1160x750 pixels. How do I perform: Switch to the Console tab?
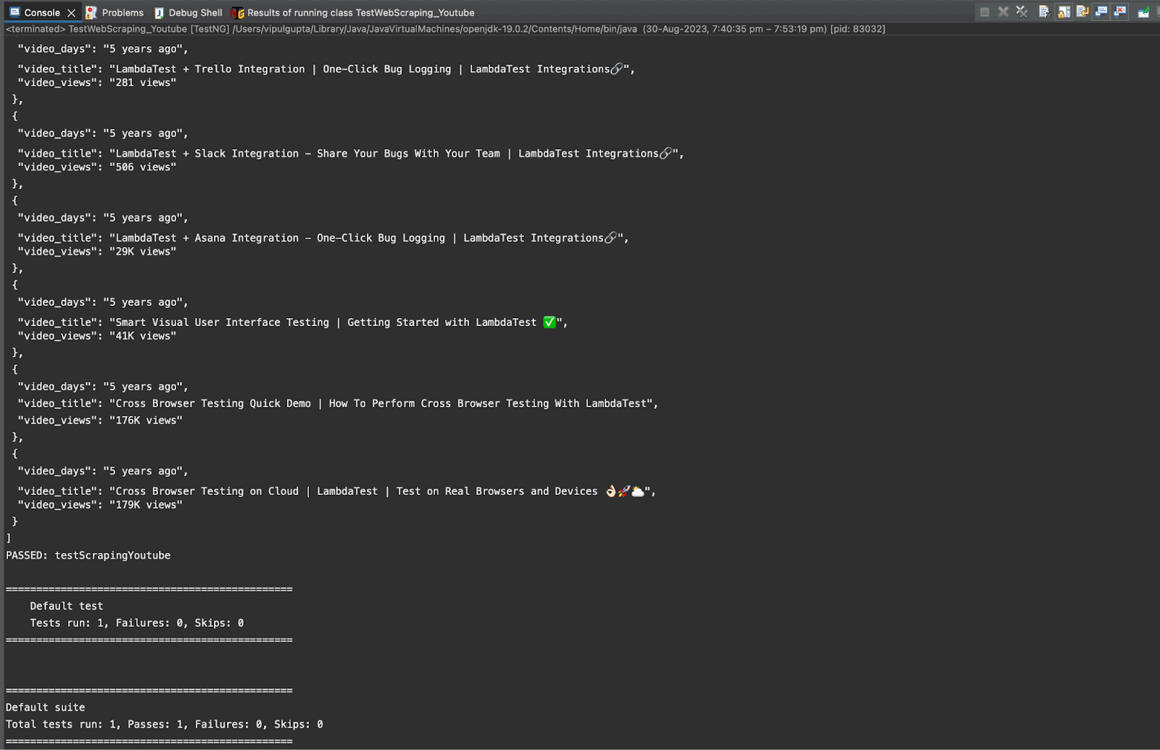point(42,12)
